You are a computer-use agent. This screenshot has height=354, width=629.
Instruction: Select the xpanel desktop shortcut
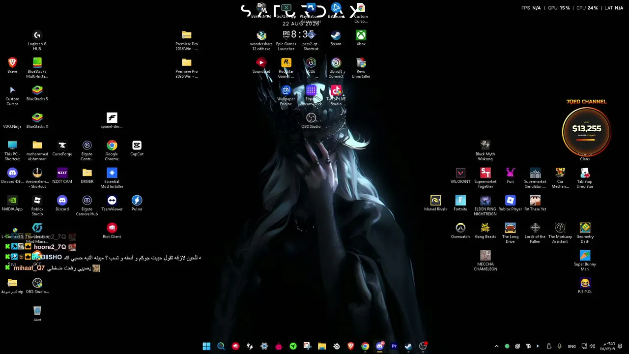(x=112, y=120)
